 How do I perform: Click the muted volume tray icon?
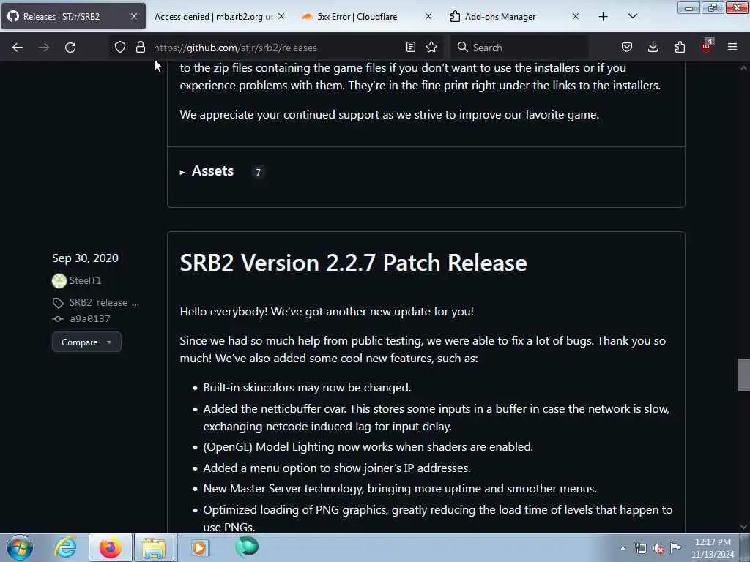[658, 549]
